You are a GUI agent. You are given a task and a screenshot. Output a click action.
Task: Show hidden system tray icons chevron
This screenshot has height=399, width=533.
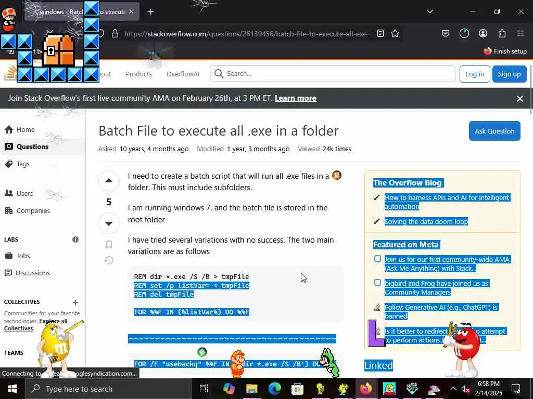point(453,389)
